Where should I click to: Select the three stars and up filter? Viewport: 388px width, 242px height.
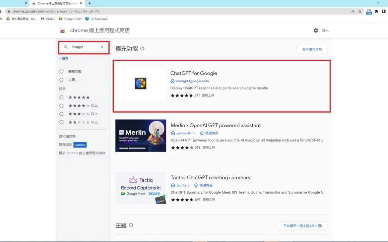click(x=61, y=114)
